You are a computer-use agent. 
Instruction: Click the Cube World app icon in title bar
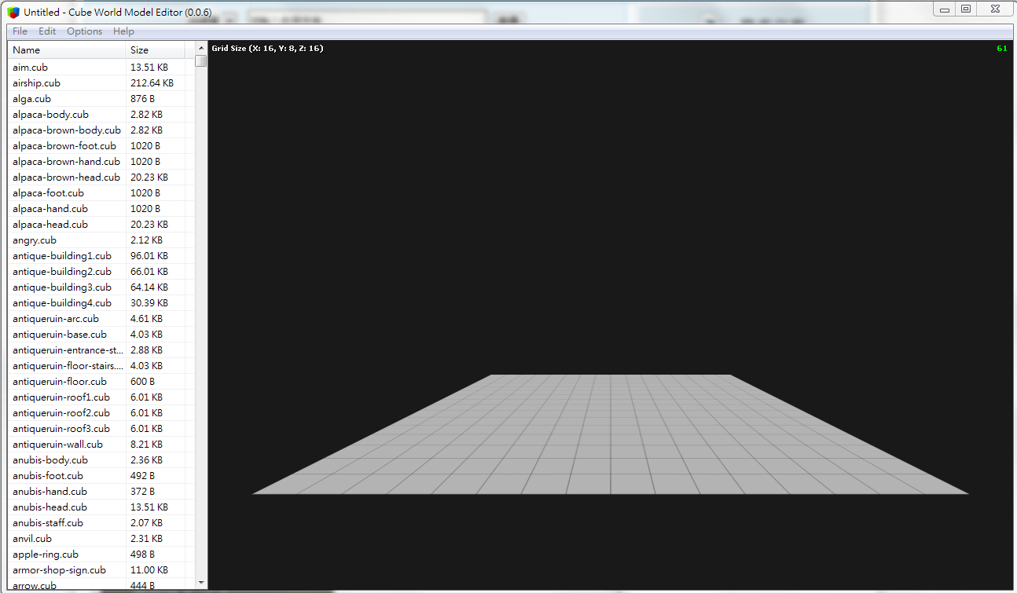tap(13, 12)
